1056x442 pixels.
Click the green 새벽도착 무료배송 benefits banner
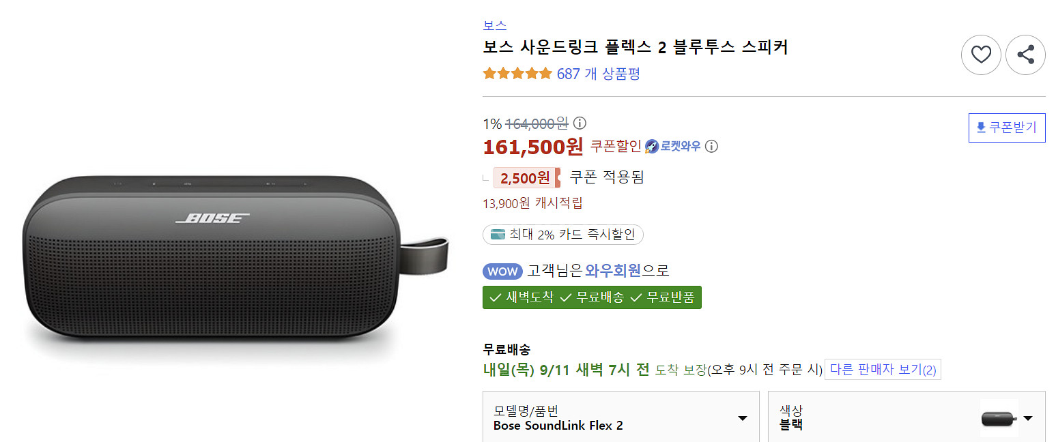[591, 297]
